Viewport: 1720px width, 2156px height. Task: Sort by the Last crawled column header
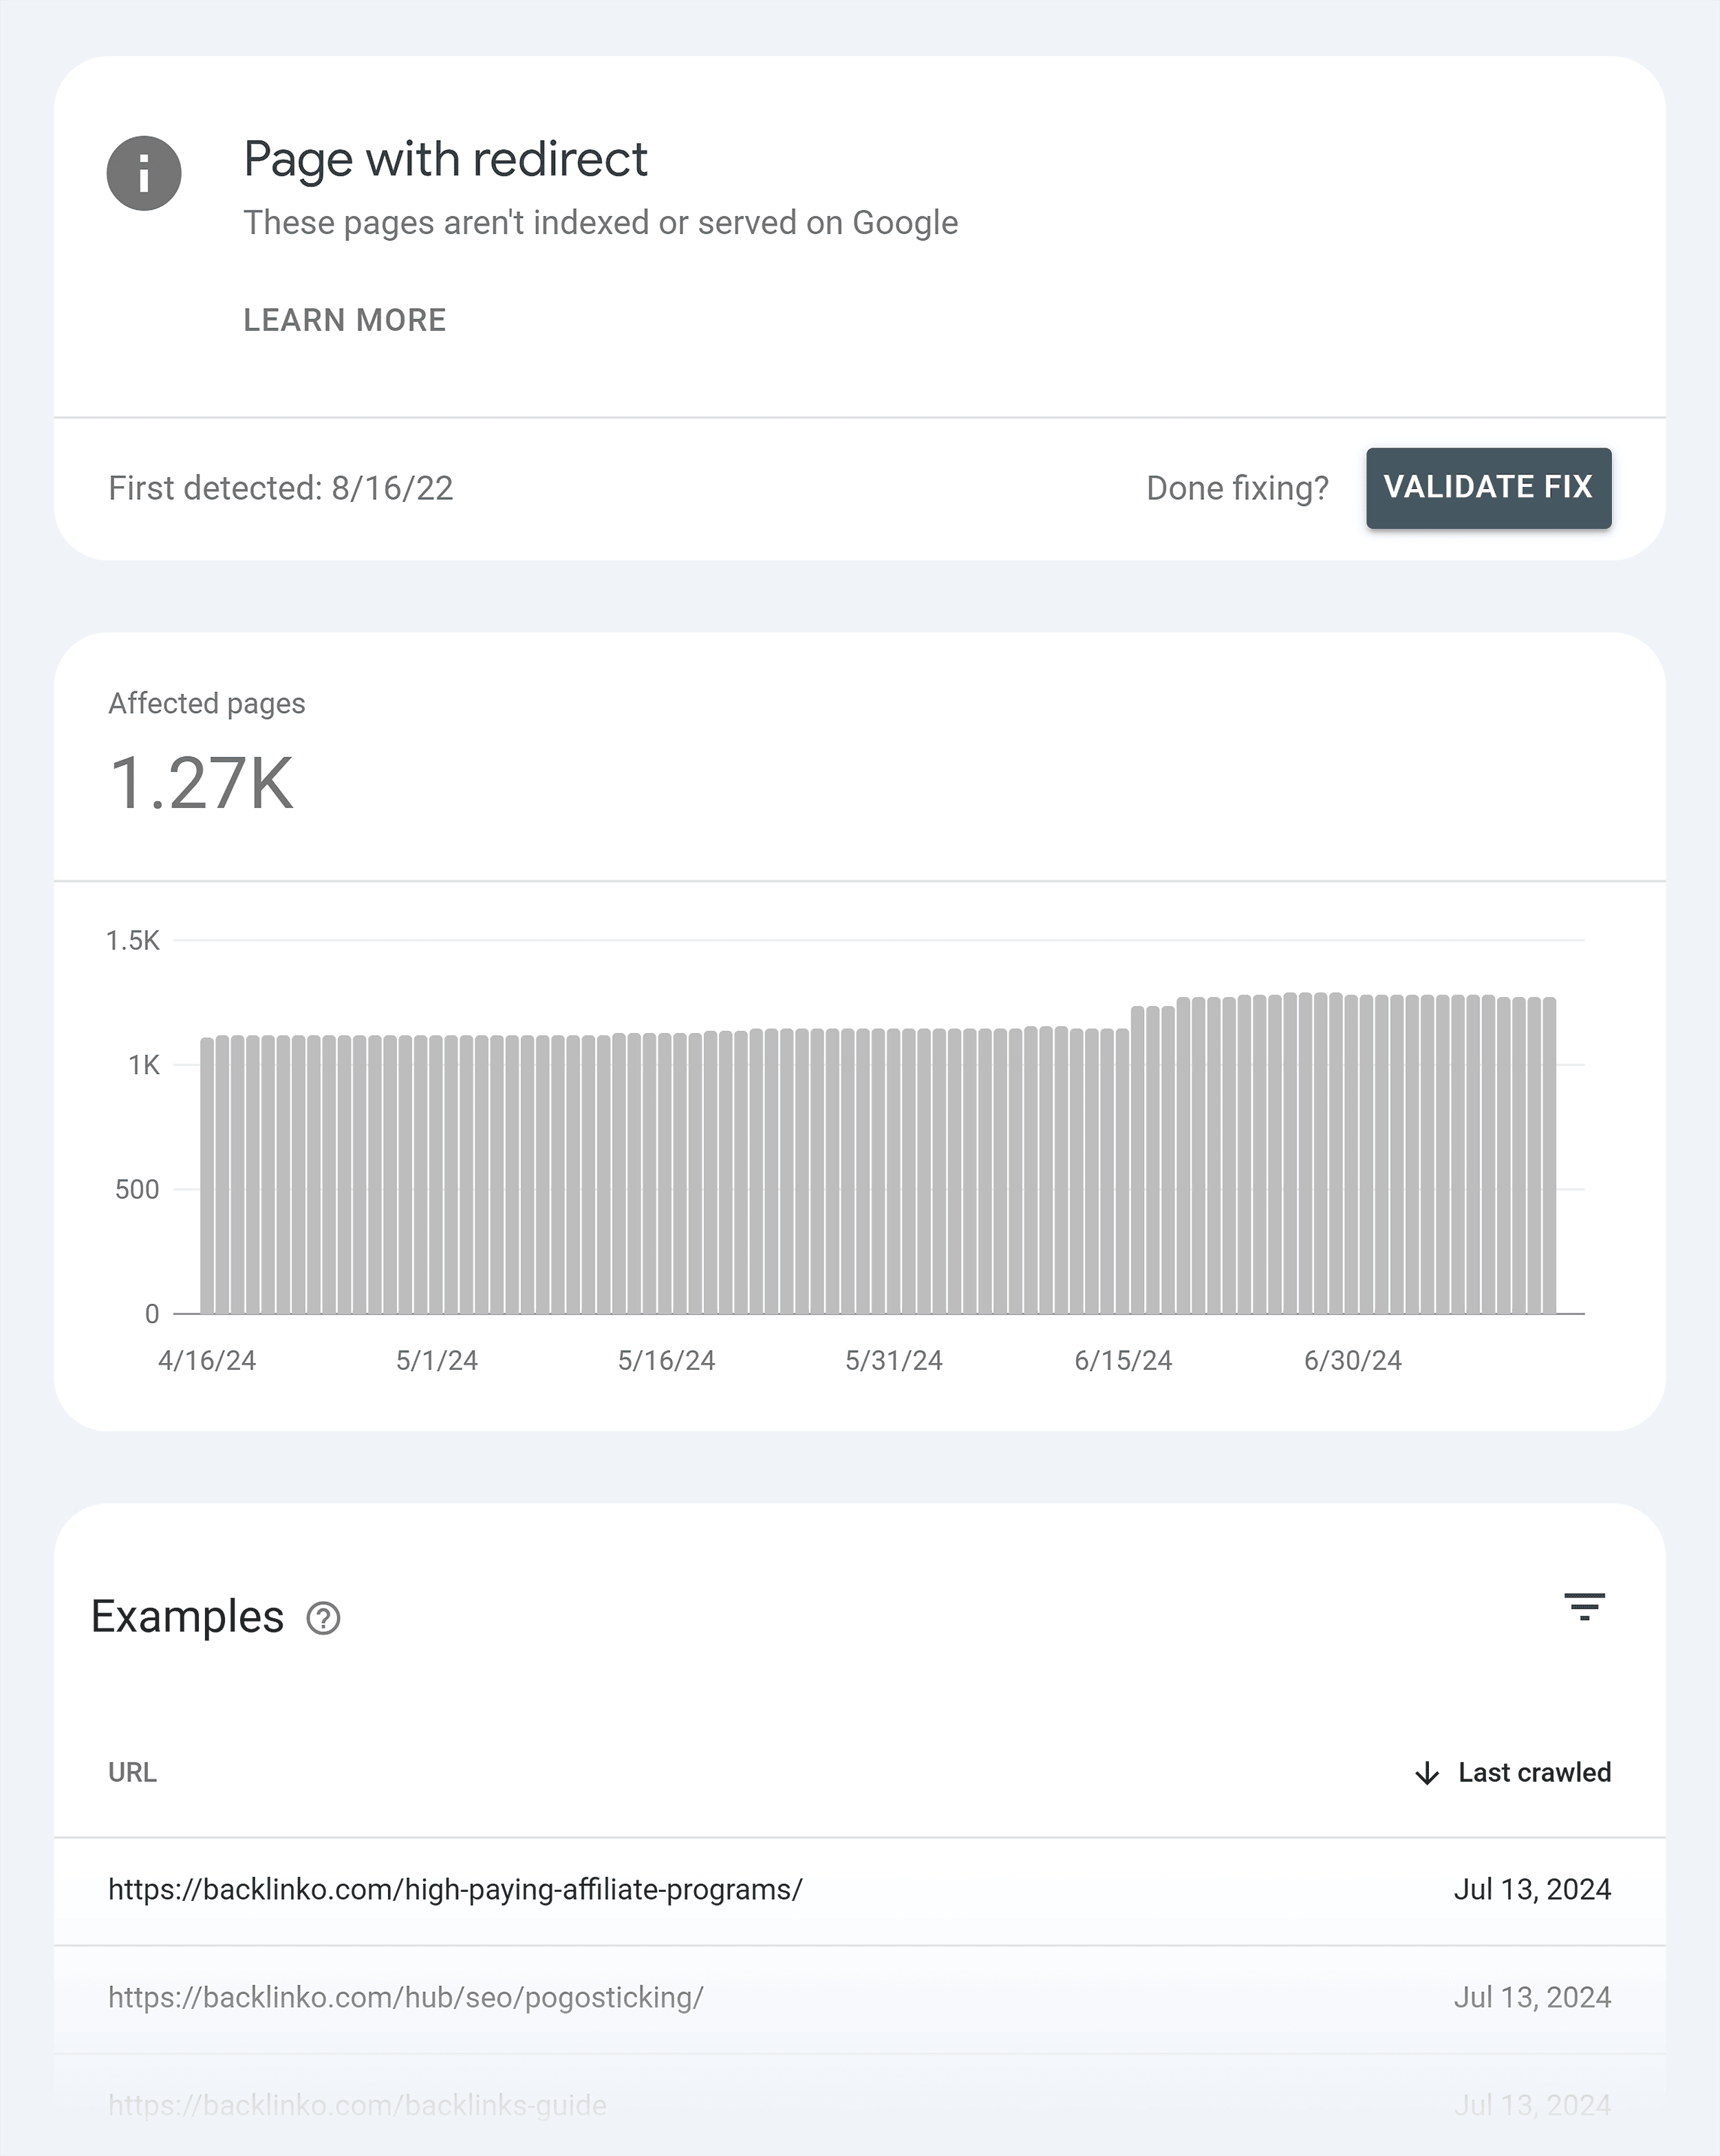[x=1534, y=1772]
